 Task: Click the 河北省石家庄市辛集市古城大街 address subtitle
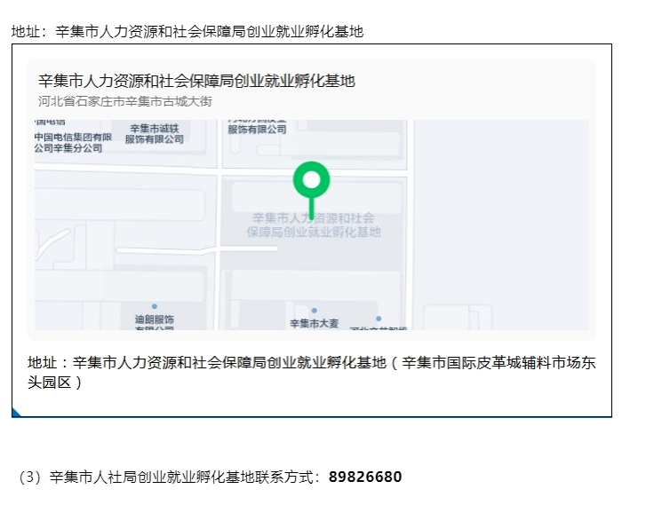click(125, 101)
